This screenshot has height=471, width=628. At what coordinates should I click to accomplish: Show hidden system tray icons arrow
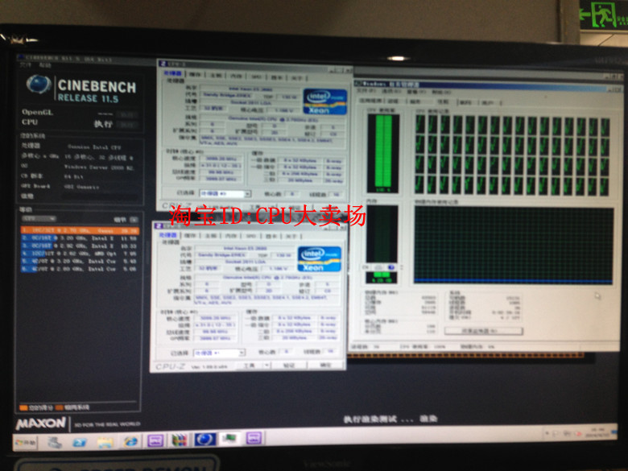point(547,434)
